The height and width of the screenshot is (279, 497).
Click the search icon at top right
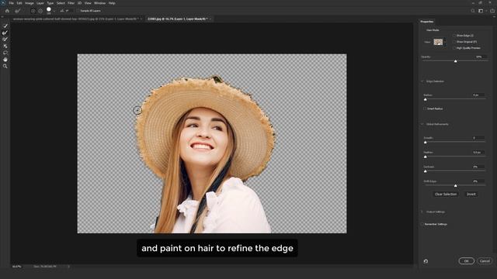pyautogui.click(x=473, y=11)
